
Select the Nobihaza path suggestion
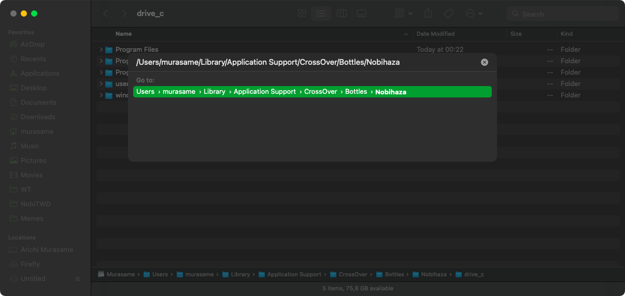(x=312, y=92)
